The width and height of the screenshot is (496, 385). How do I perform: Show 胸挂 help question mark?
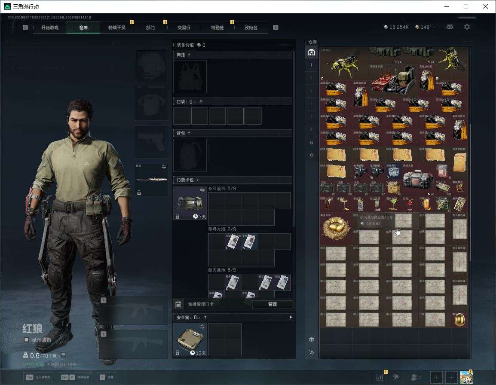[x=189, y=55]
